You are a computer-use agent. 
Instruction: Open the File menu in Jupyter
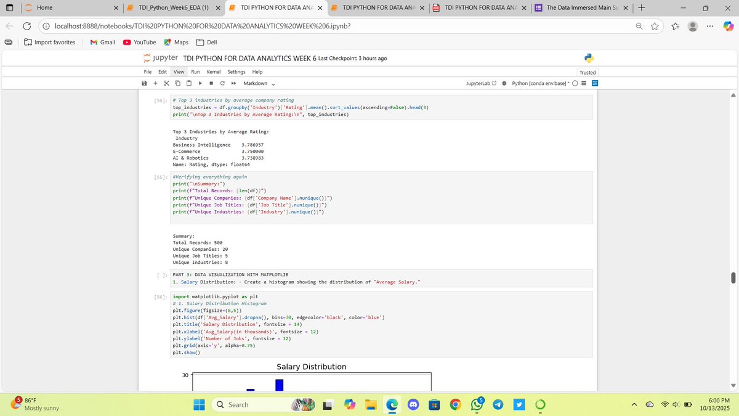(x=148, y=72)
